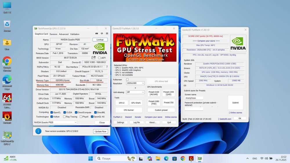Open the TechPowerUp GPU-Z desktop shortcut
This screenshot has width=290, height=163.
point(7,138)
